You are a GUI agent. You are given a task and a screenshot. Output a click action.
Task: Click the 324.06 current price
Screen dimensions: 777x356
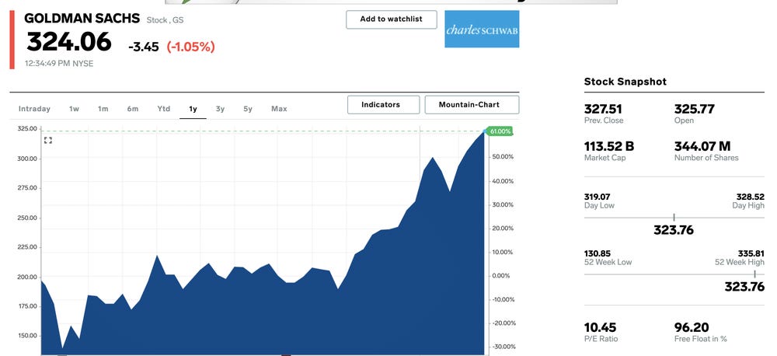coord(69,42)
